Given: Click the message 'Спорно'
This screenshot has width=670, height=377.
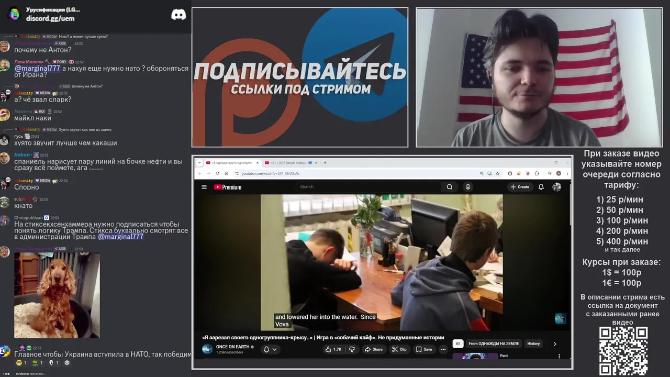Looking at the screenshot, I should pos(26,187).
